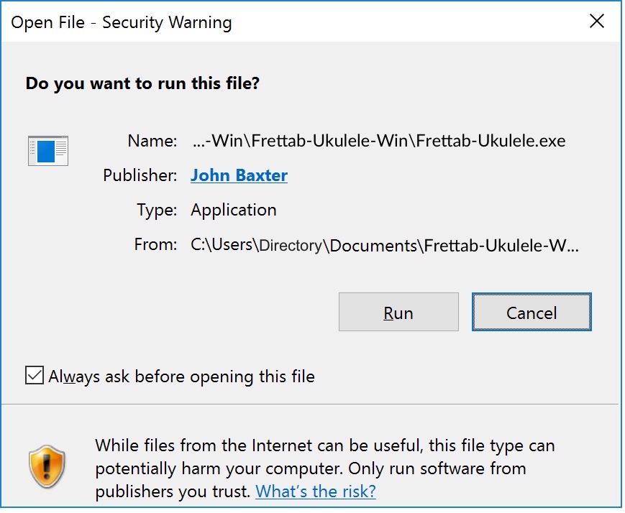Click the From field label
Image resolution: width=625 pixels, height=513 pixels.
pyautogui.click(x=155, y=244)
